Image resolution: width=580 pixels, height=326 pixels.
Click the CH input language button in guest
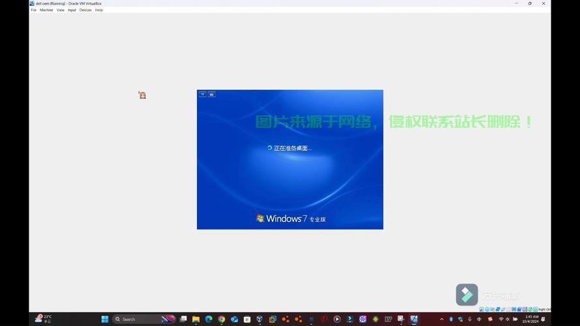coord(202,95)
